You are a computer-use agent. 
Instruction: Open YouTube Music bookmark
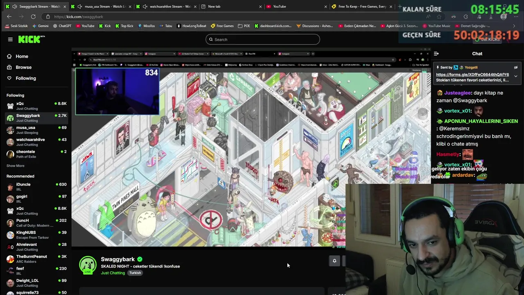click(x=436, y=26)
